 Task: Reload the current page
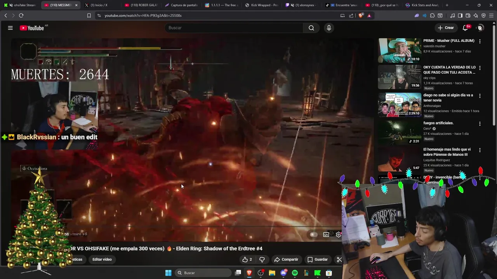tap(21, 15)
